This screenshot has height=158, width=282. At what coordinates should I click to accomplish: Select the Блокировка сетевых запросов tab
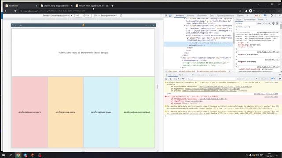tap(204, 75)
